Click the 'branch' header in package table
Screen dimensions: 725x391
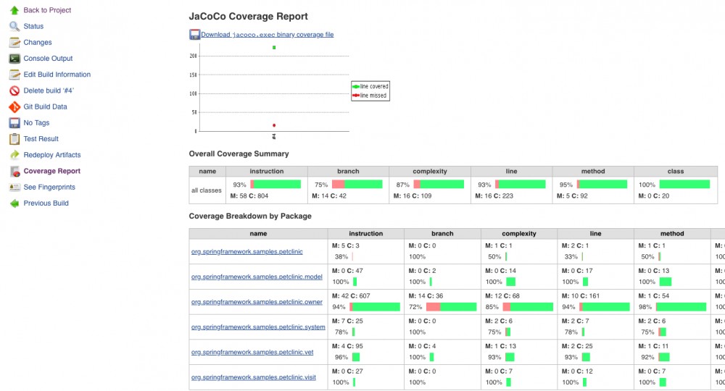pyautogui.click(x=442, y=234)
